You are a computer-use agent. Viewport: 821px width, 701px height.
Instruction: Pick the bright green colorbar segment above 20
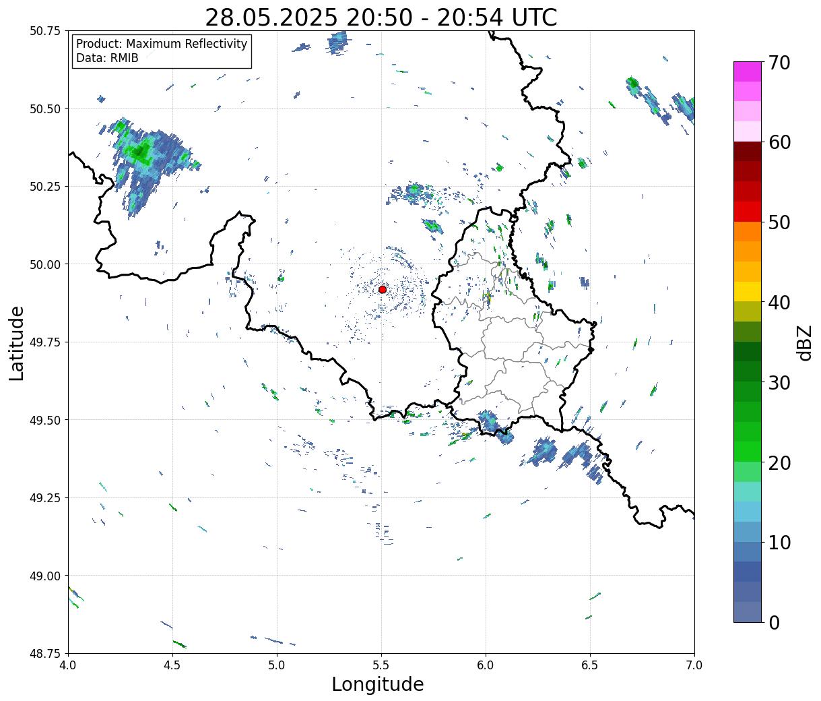pos(748,452)
